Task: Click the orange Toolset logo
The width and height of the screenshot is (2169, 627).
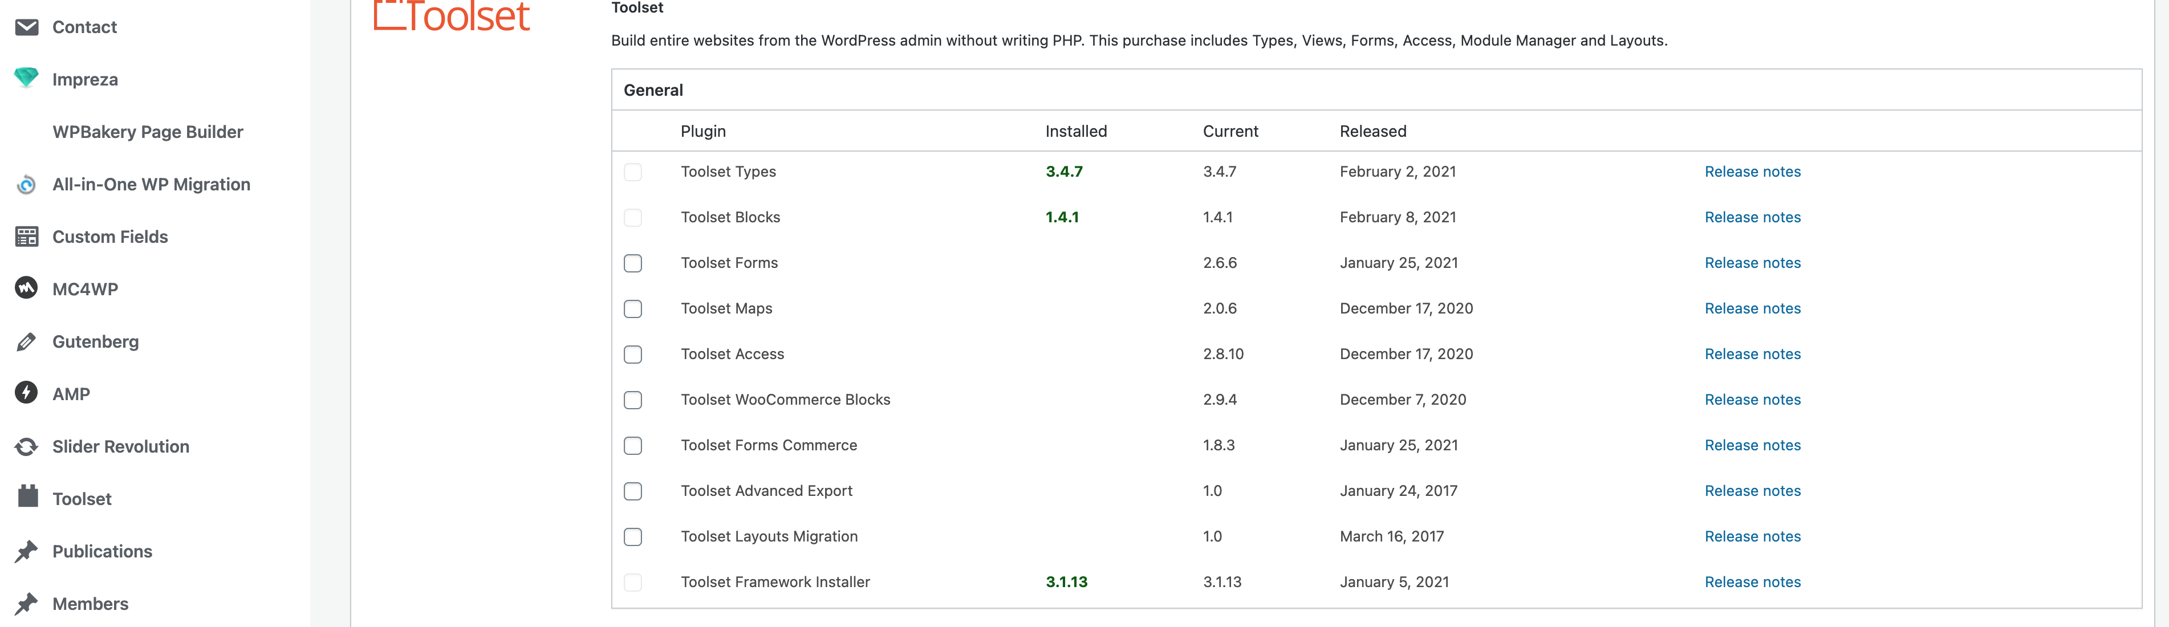Action: pyautogui.click(x=452, y=16)
